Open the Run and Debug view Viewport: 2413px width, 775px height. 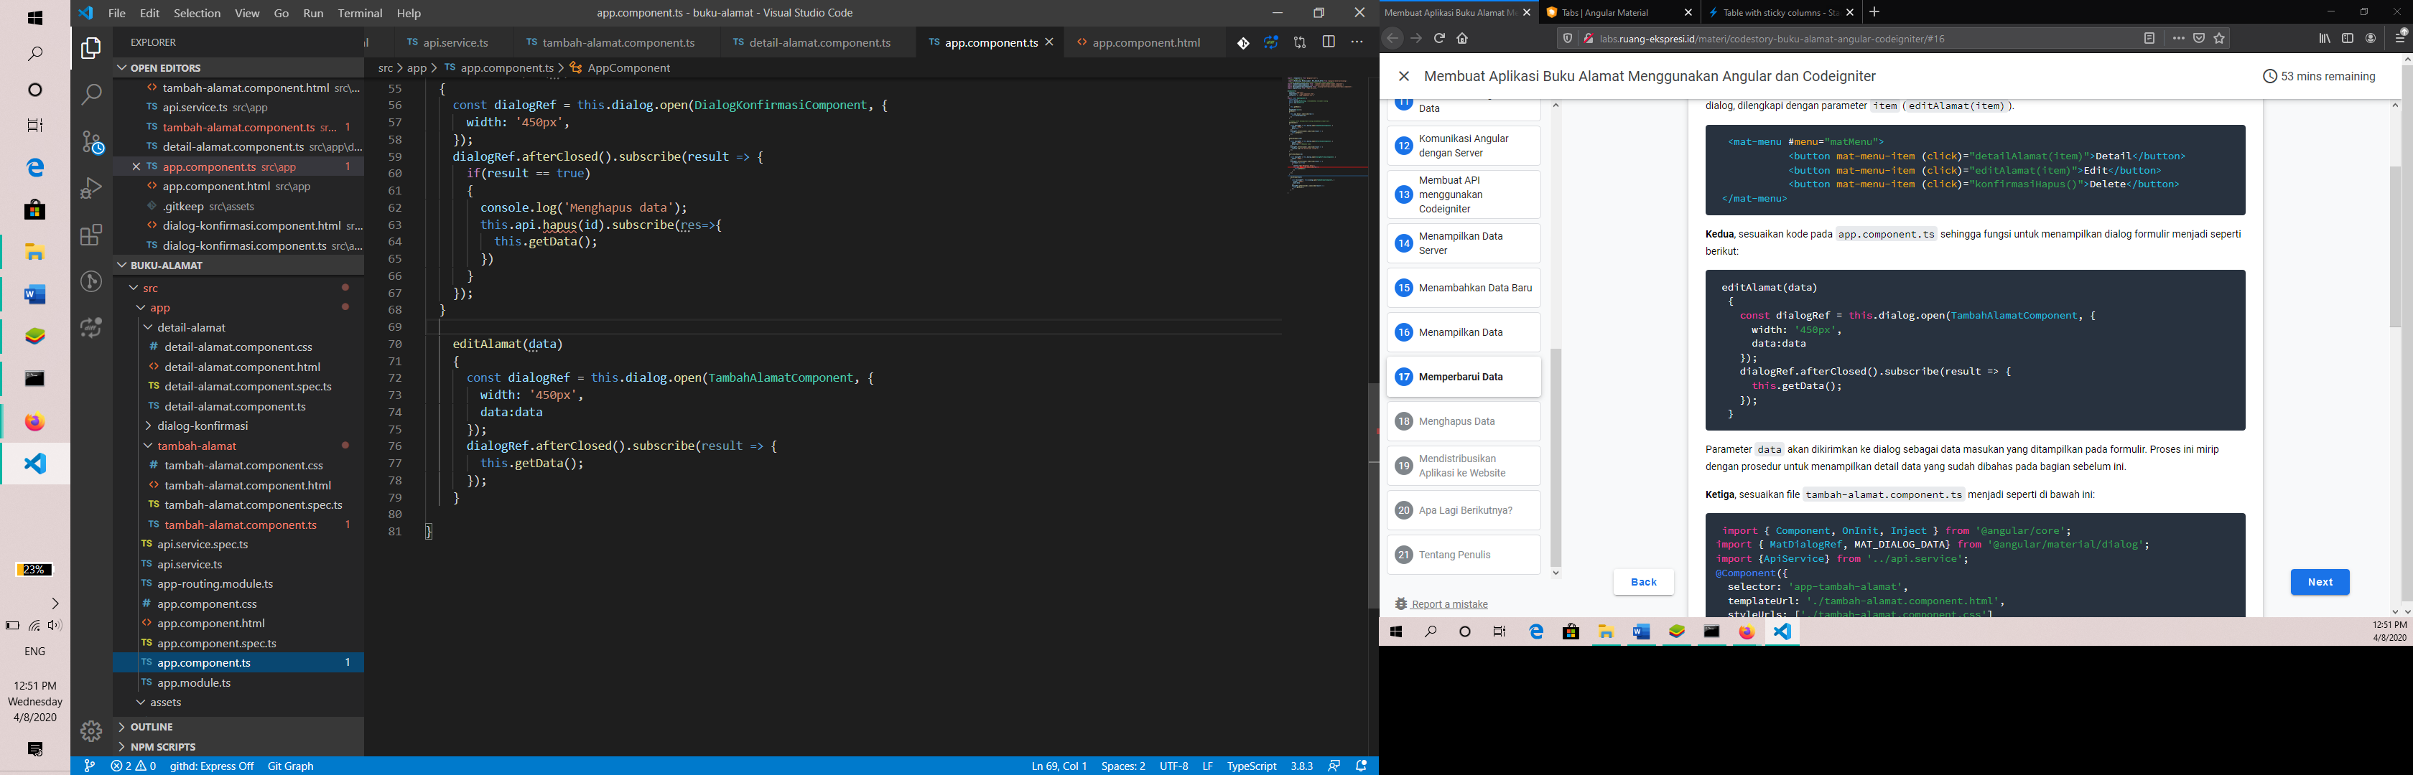91,188
